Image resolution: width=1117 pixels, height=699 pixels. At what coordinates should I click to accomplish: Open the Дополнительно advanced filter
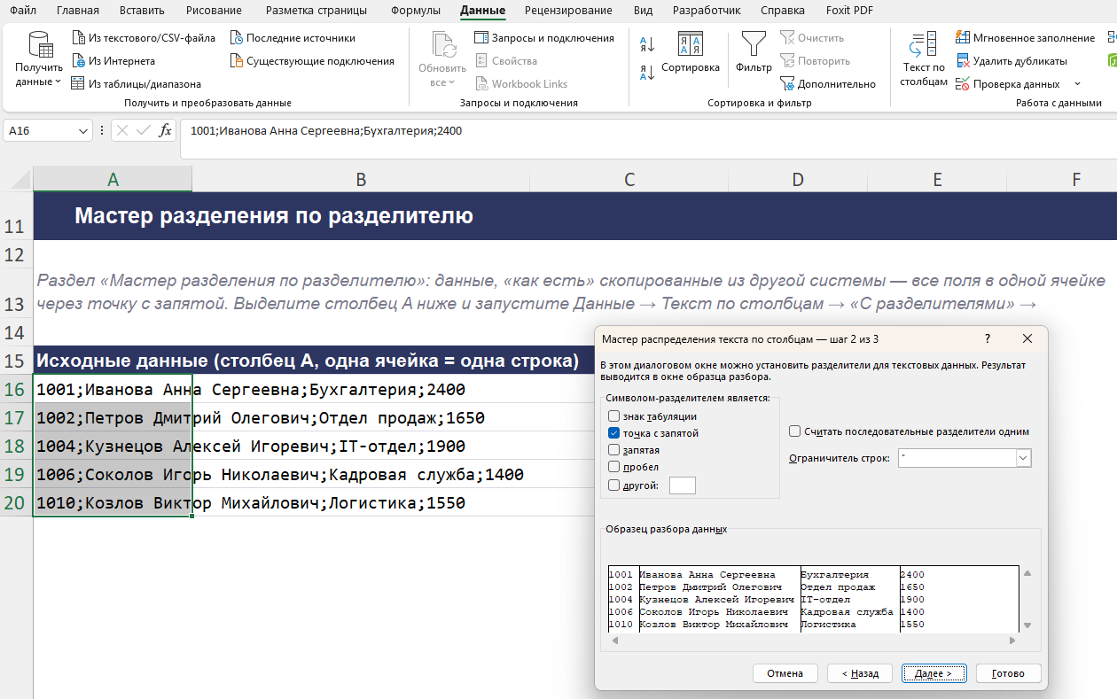[828, 84]
